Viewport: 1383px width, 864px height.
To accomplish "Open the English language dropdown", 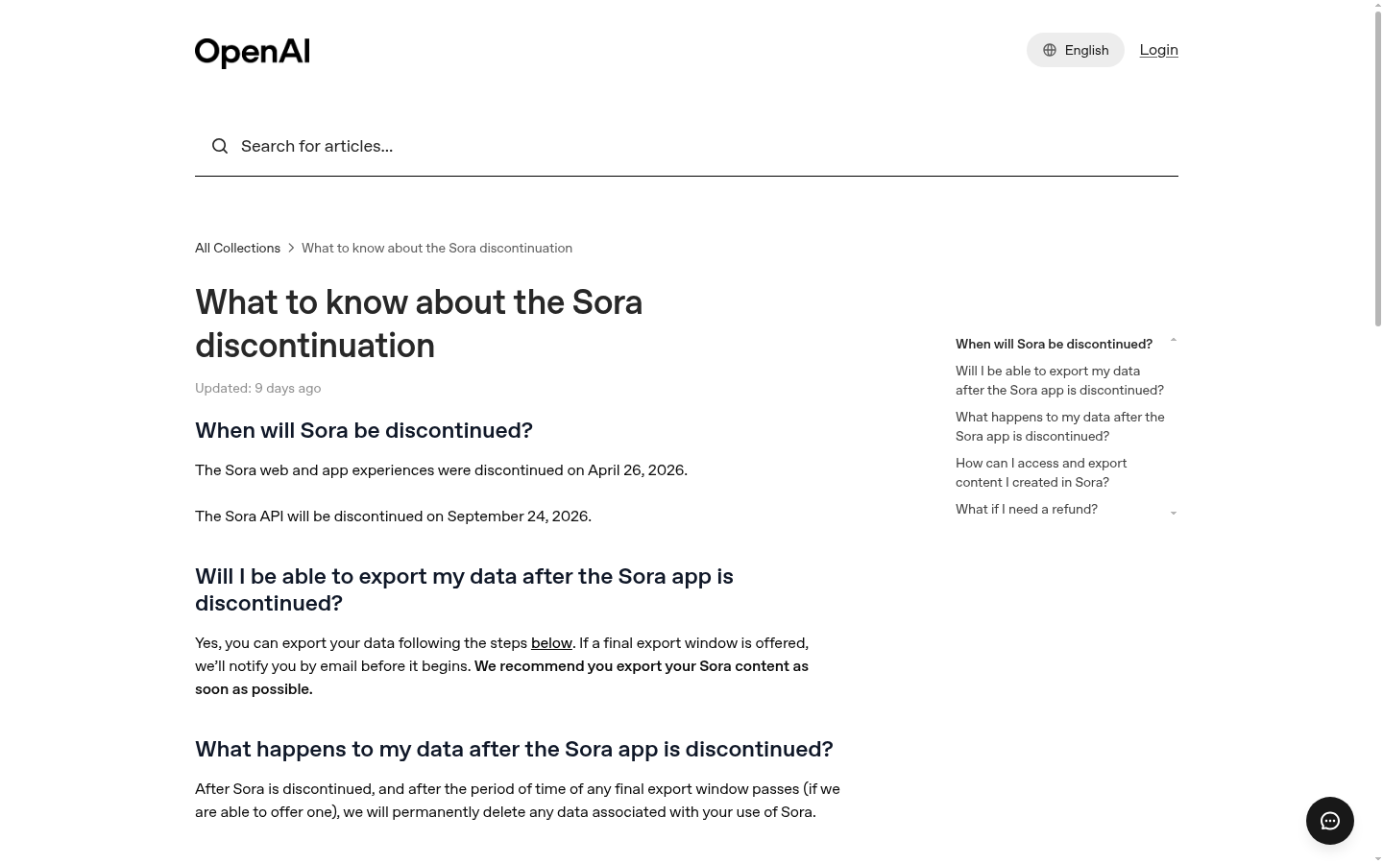I will [1075, 50].
